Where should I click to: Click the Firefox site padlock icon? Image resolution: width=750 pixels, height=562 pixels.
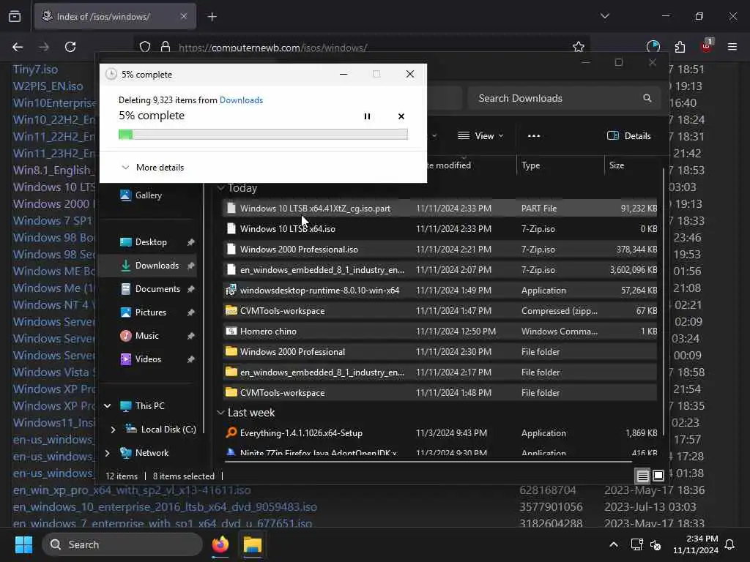pyautogui.click(x=166, y=47)
